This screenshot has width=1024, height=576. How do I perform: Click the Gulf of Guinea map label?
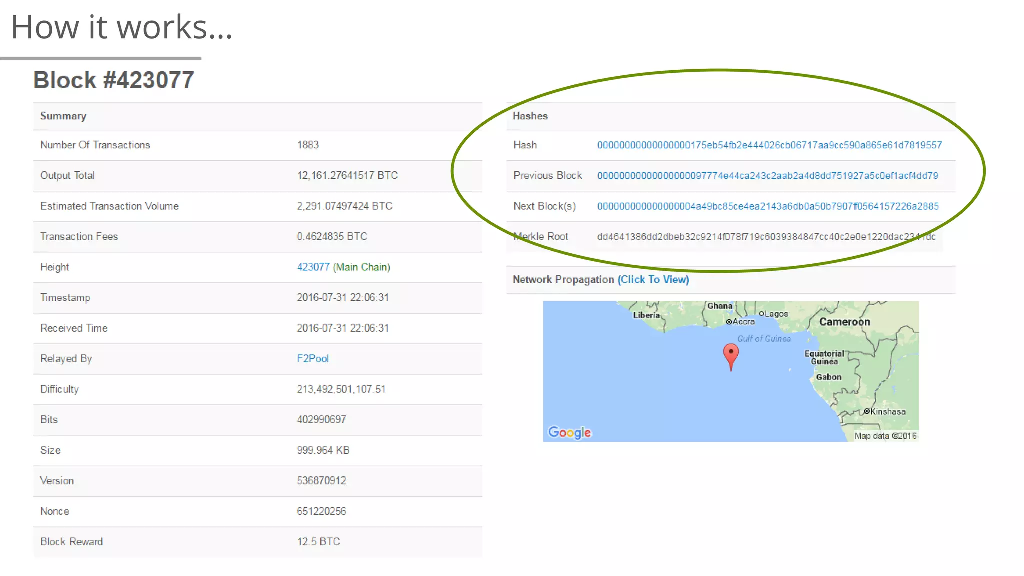pyautogui.click(x=764, y=339)
